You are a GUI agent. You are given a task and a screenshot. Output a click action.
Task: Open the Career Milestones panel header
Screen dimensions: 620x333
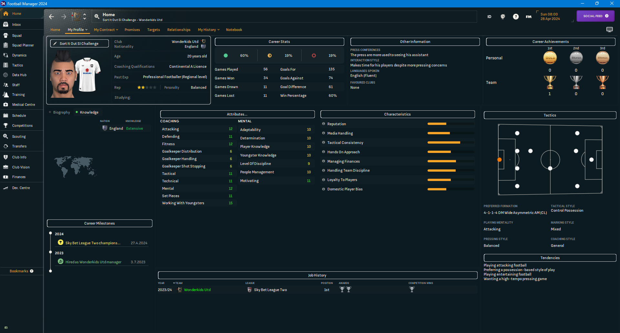pyautogui.click(x=99, y=223)
